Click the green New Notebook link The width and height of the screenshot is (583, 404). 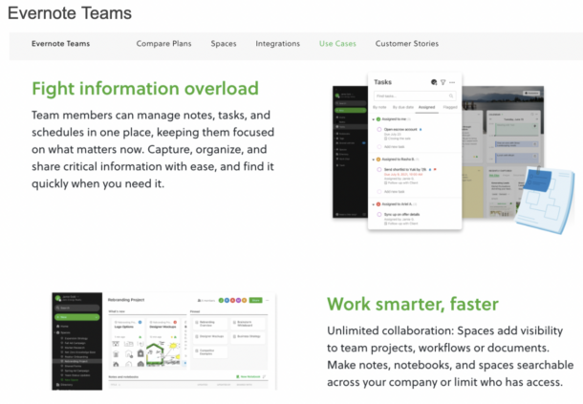(248, 377)
